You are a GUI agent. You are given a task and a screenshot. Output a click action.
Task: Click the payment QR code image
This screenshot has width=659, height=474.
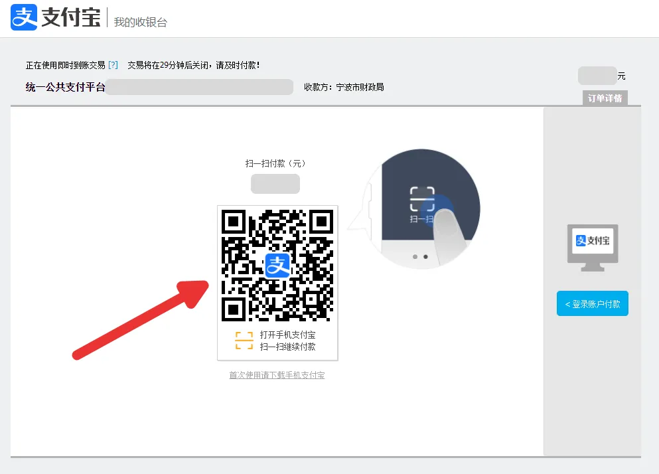pos(277,265)
